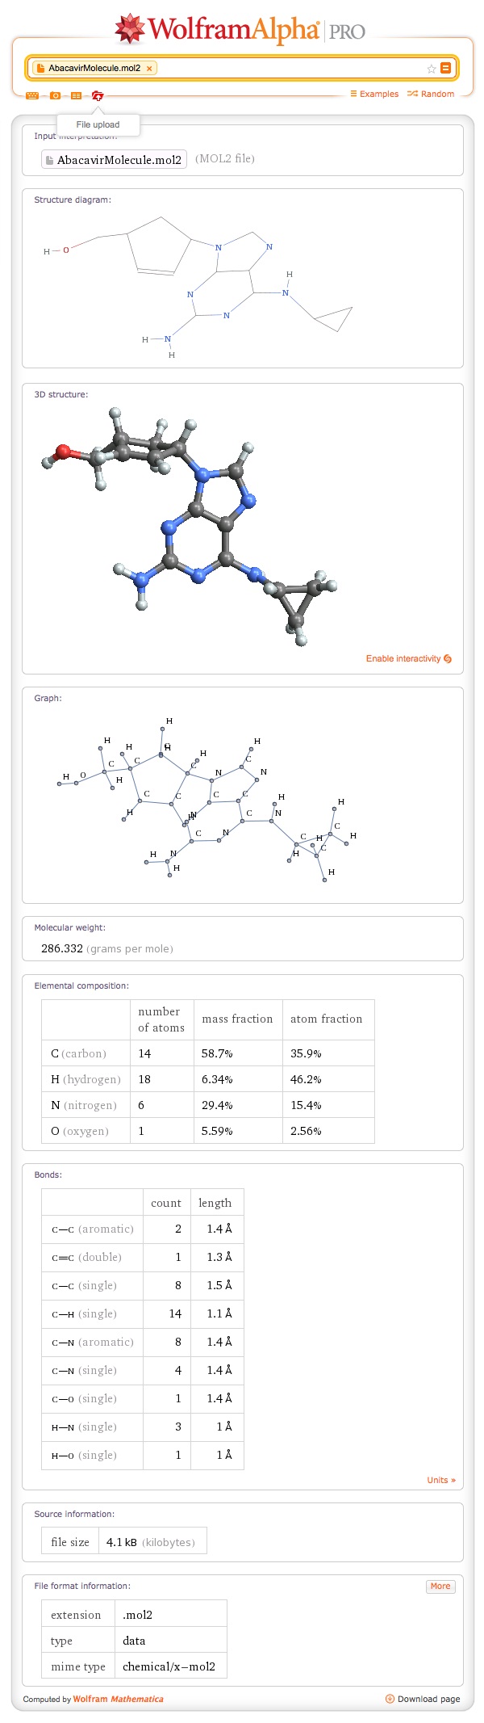
Task: Open the extended keyboard input
Action: point(32,95)
